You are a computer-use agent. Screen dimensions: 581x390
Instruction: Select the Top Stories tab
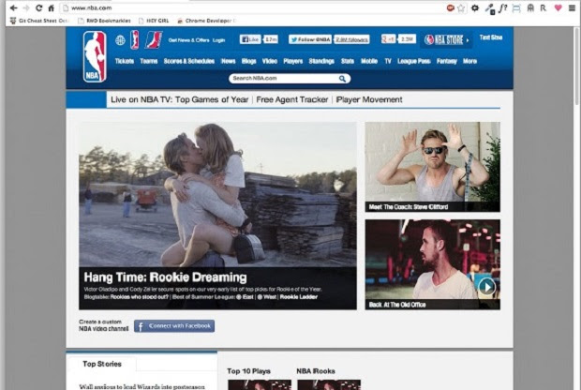tap(102, 364)
